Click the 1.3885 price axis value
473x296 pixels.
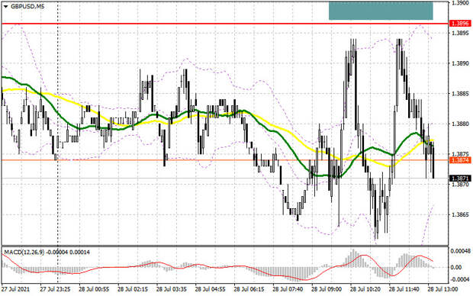pyautogui.click(x=460, y=94)
